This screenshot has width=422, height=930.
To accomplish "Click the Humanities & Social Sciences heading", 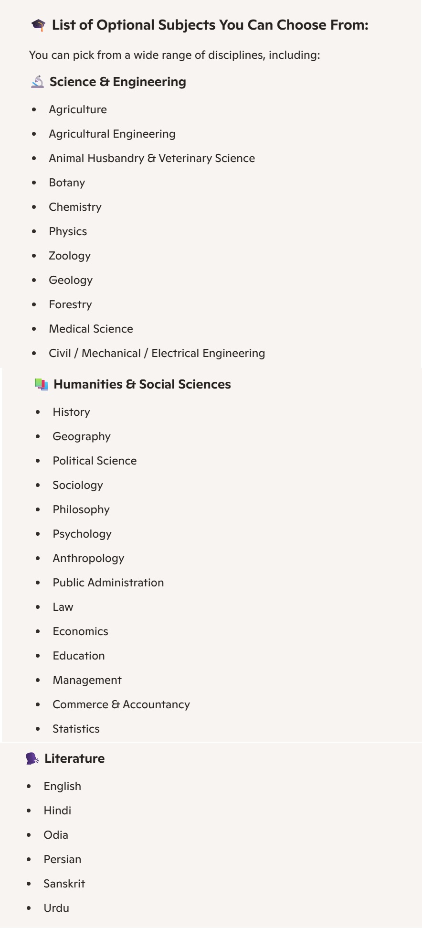I will (142, 384).
